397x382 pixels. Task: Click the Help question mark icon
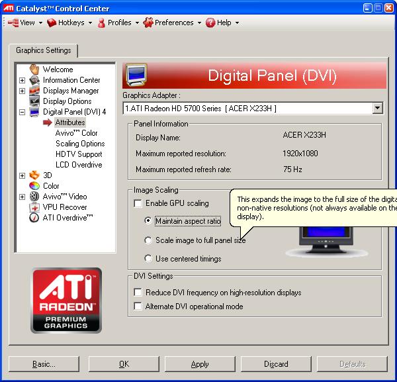pos(210,23)
